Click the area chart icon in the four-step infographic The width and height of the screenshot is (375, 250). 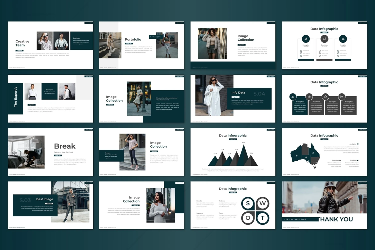(341, 97)
